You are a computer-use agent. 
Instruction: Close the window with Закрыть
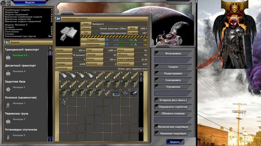point(175,142)
